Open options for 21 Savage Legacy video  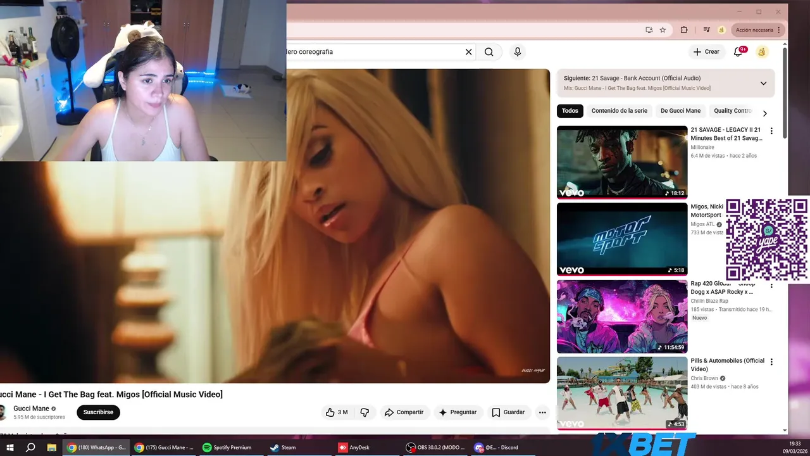771,131
